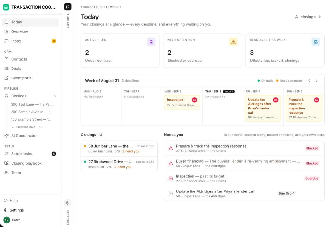Image resolution: width=329 pixels, height=227 pixels.
Task: Click the Blocked tag on Buyer financing row
Action: 312,163
